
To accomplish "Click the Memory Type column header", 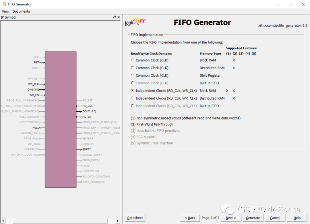I will [x=210, y=54].
